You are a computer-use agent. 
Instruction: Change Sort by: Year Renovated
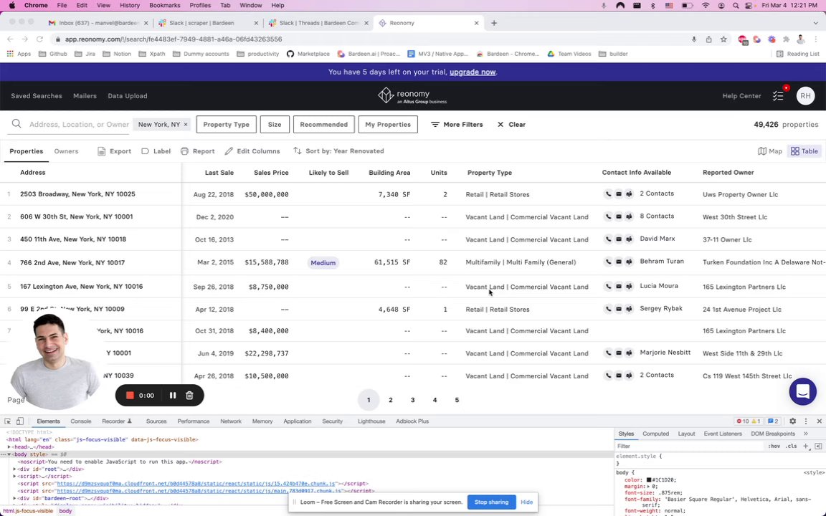tap(338, 151)
